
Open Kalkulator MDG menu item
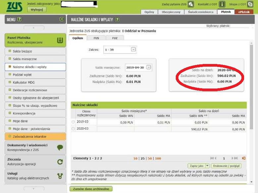click(x=35, y=82)
